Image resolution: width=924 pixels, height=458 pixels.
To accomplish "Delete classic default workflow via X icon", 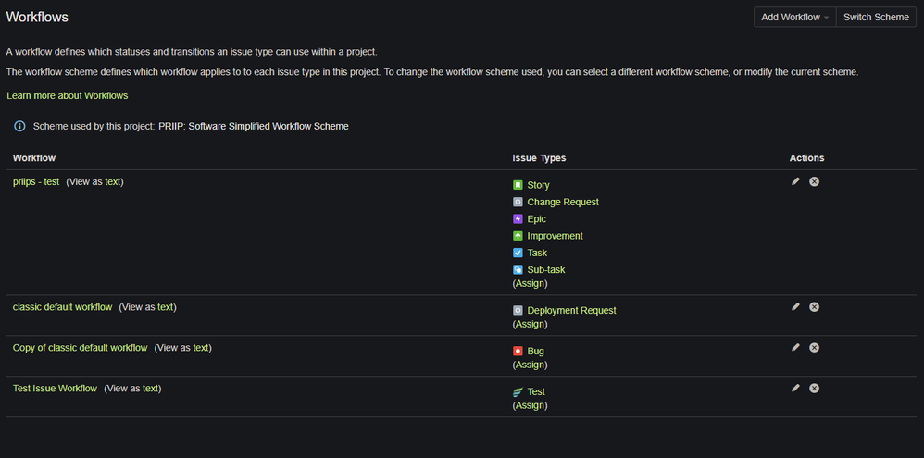I will pos(815,306).
